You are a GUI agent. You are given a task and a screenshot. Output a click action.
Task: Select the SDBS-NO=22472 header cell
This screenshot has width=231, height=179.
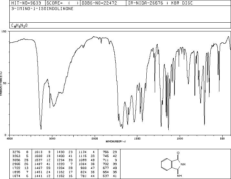(x=99, y=3)
